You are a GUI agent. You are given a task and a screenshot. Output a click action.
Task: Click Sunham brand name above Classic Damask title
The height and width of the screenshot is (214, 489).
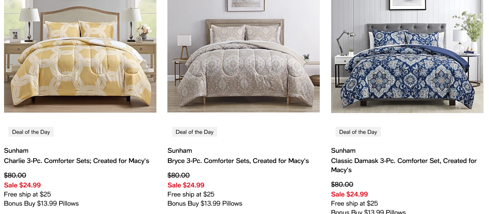point(343,151)
